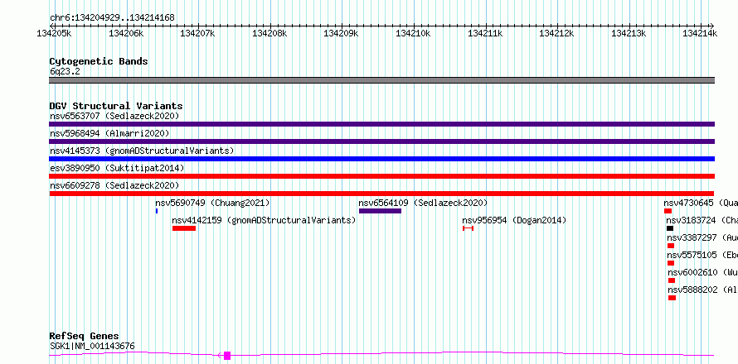Click the 134210k ruler label
The image size is (738, 364).
click(413, 33)
